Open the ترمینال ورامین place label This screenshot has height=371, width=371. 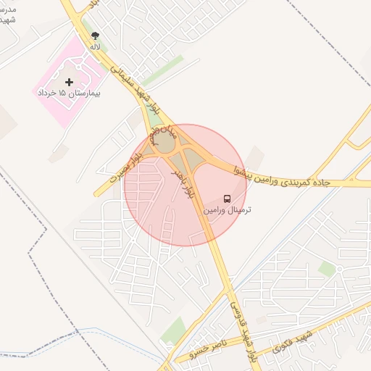[227, 210]
